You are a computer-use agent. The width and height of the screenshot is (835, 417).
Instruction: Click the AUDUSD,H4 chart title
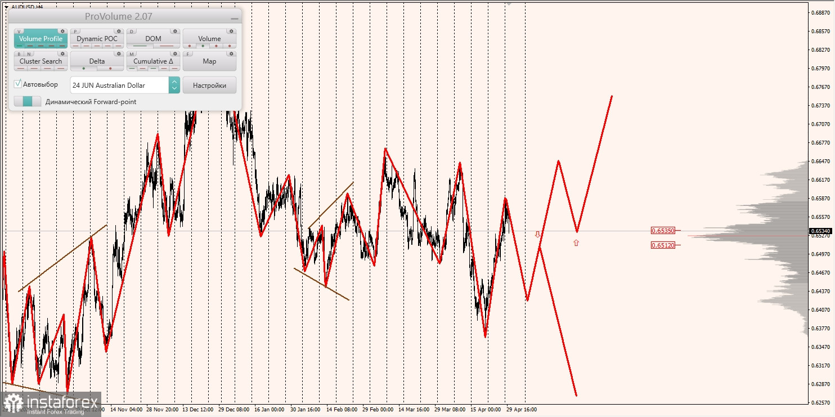27,7
